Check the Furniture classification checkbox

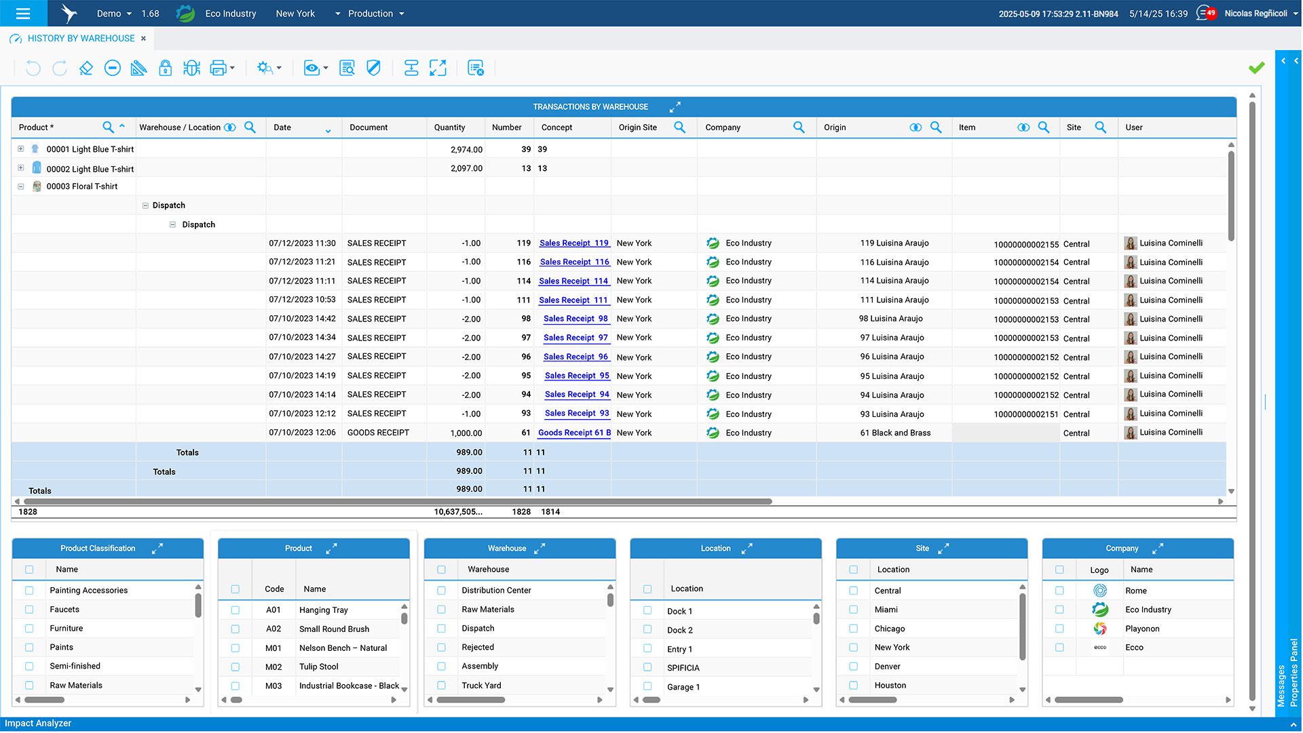click(29, 629)
